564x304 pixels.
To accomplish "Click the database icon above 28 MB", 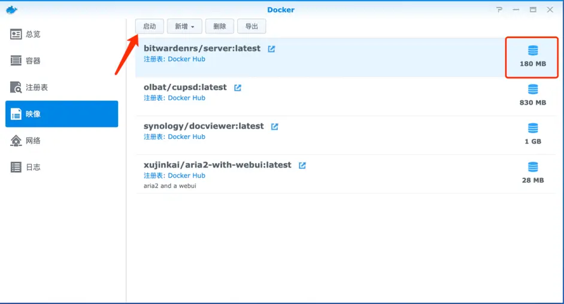I will [x=533, y=167].
